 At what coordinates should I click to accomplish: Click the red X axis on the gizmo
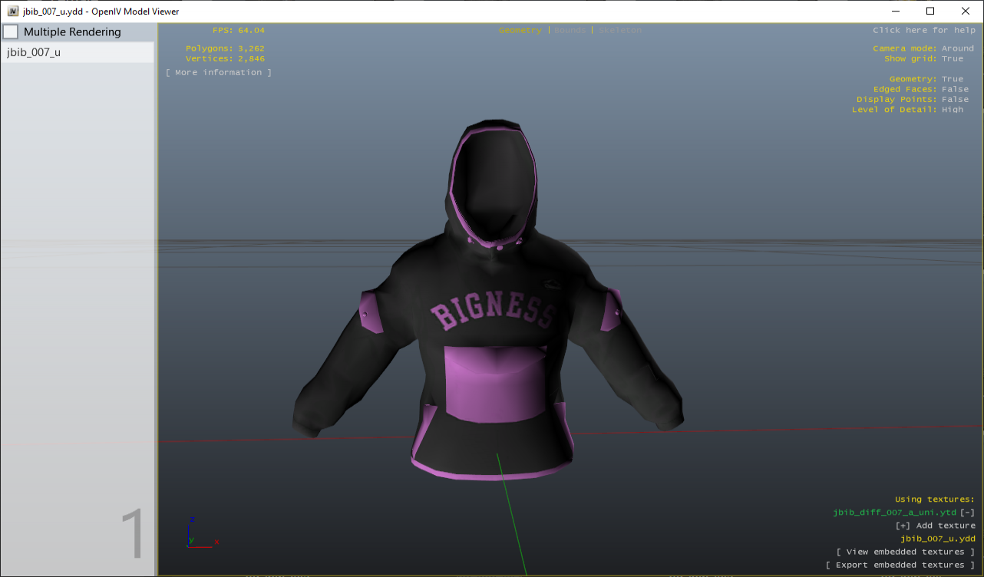click(x=216, y=541)
